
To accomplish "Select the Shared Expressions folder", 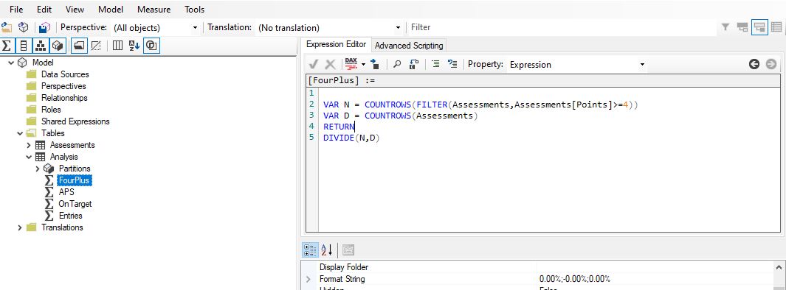I will tap(75, 121).
